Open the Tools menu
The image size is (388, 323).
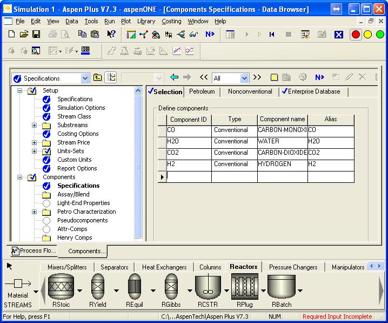coord(91,22)
